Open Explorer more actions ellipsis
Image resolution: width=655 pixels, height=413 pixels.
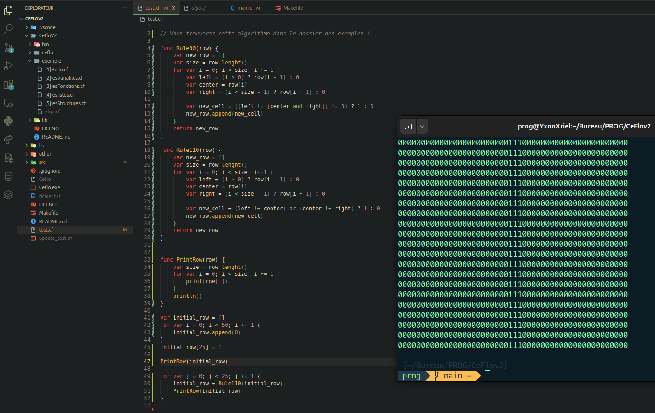click(x=124, y=8)
